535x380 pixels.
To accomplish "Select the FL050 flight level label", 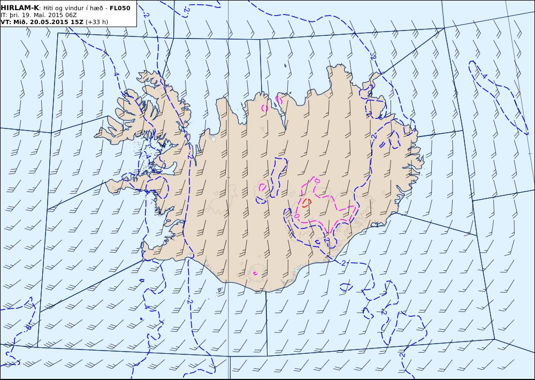I will [x=120, y=8].
